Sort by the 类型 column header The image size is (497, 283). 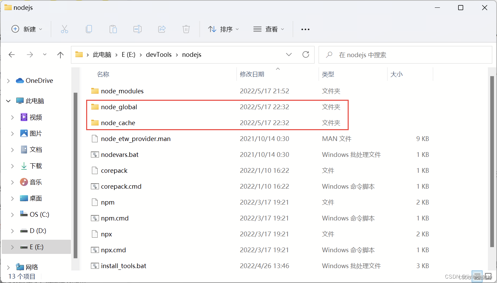pos(328,74)
